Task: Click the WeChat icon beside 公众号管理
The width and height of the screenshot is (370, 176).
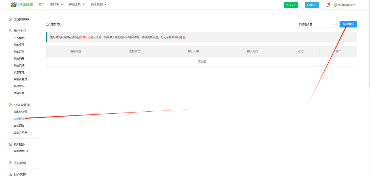Action: 10,105
